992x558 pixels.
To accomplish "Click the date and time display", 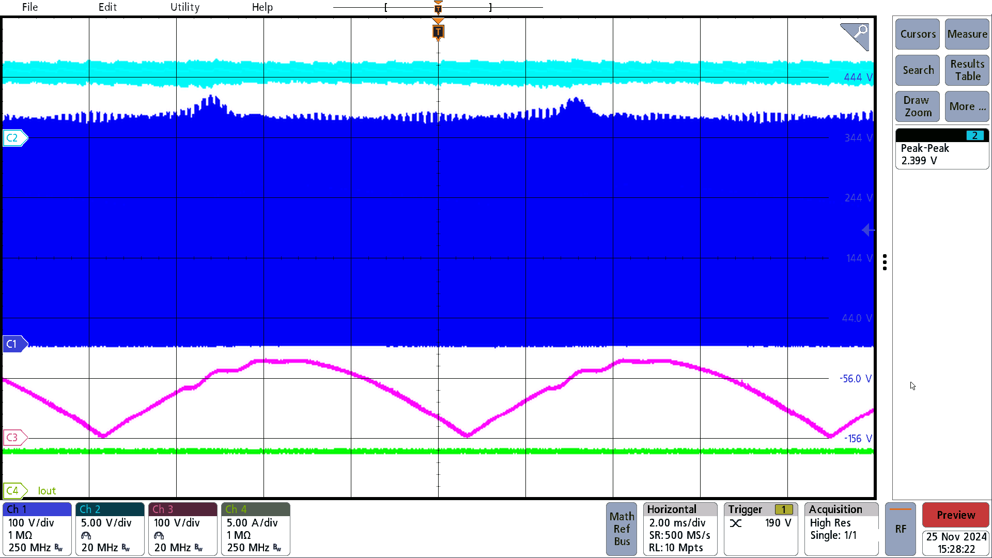I will click(956, 543).
